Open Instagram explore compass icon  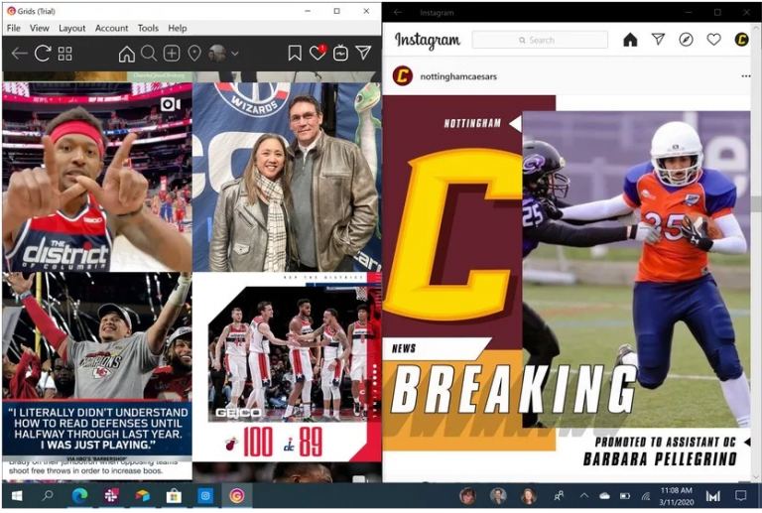coord(686,40)
